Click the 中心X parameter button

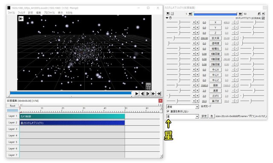(215, 69)
